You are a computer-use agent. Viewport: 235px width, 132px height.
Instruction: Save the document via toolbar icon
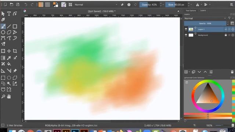click(18, 4)
